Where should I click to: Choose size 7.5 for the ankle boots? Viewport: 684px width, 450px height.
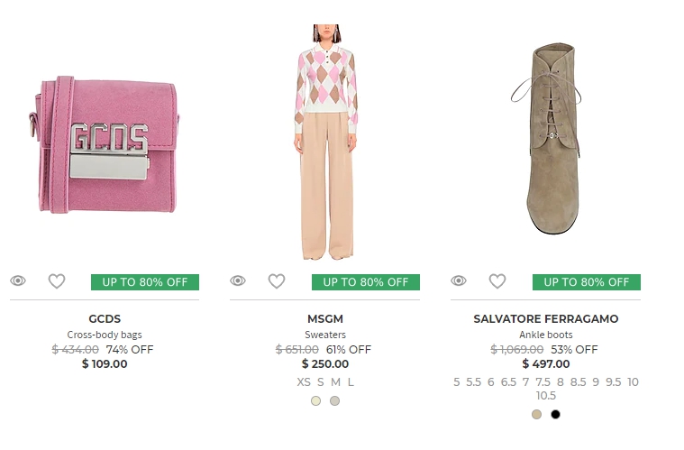click(543, 381)
